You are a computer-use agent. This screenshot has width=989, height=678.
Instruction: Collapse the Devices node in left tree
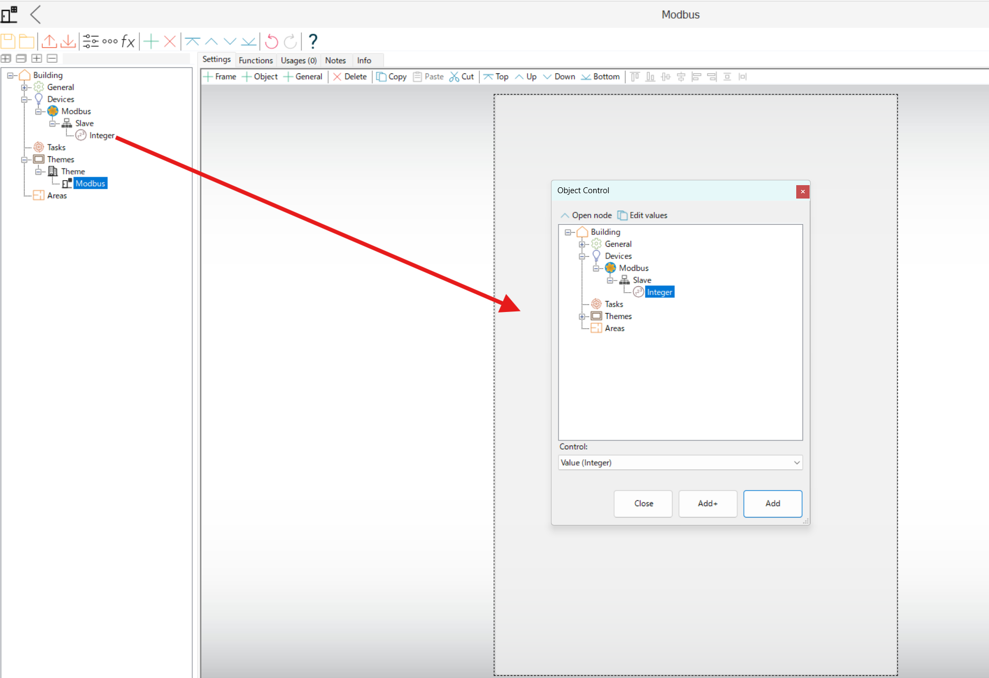tap(24, 100)
